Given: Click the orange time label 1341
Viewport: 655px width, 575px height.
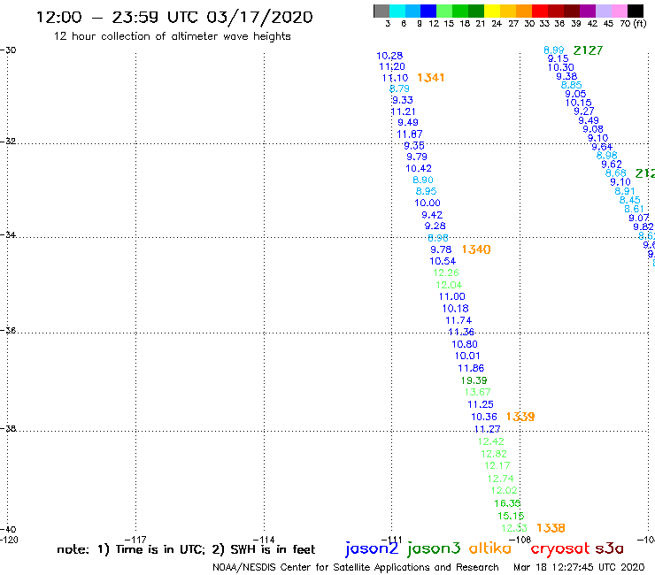Looking at the screenshot, I should (x=430, y=78).
